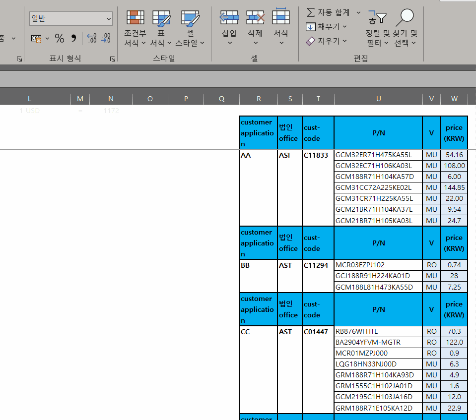Select column L header
This screenshot has width=476, height=420.
point(29,99)
